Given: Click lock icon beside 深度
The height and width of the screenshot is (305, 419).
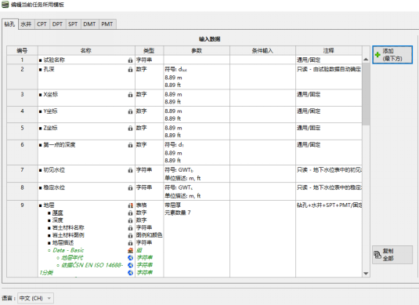Looking at the screenshot, I should pos(130,220).
